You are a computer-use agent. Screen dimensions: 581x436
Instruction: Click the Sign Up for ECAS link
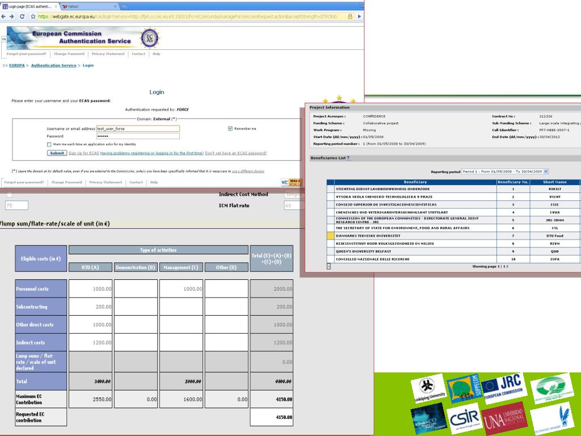tap(84, 153)
